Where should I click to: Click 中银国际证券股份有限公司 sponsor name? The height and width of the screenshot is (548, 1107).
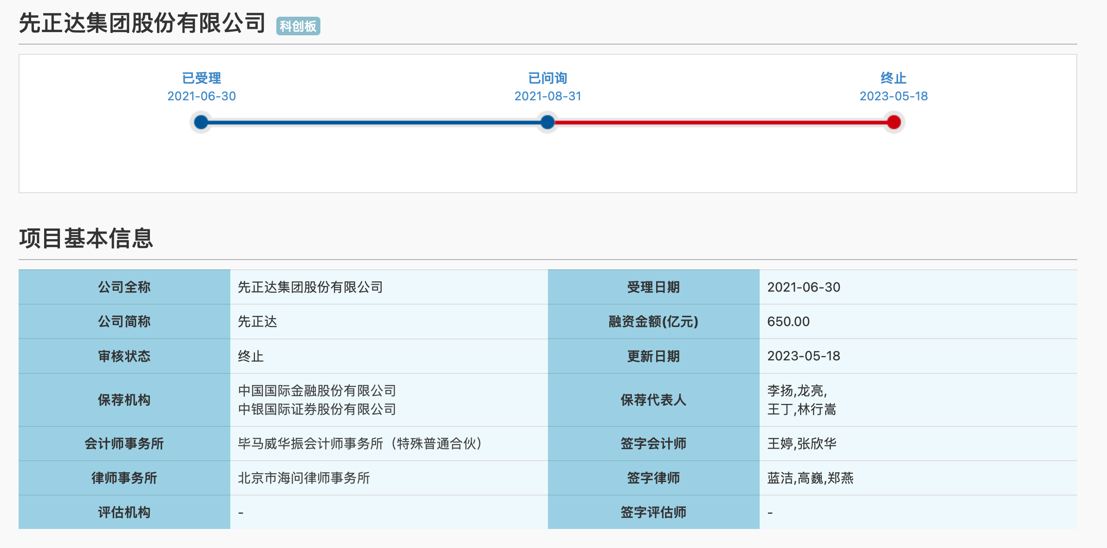[317, 409]
